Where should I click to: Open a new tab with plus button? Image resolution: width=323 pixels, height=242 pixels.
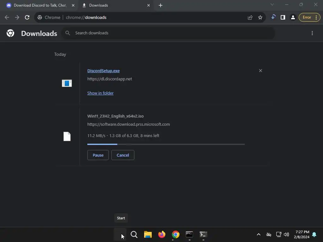(x=161, y=5)
